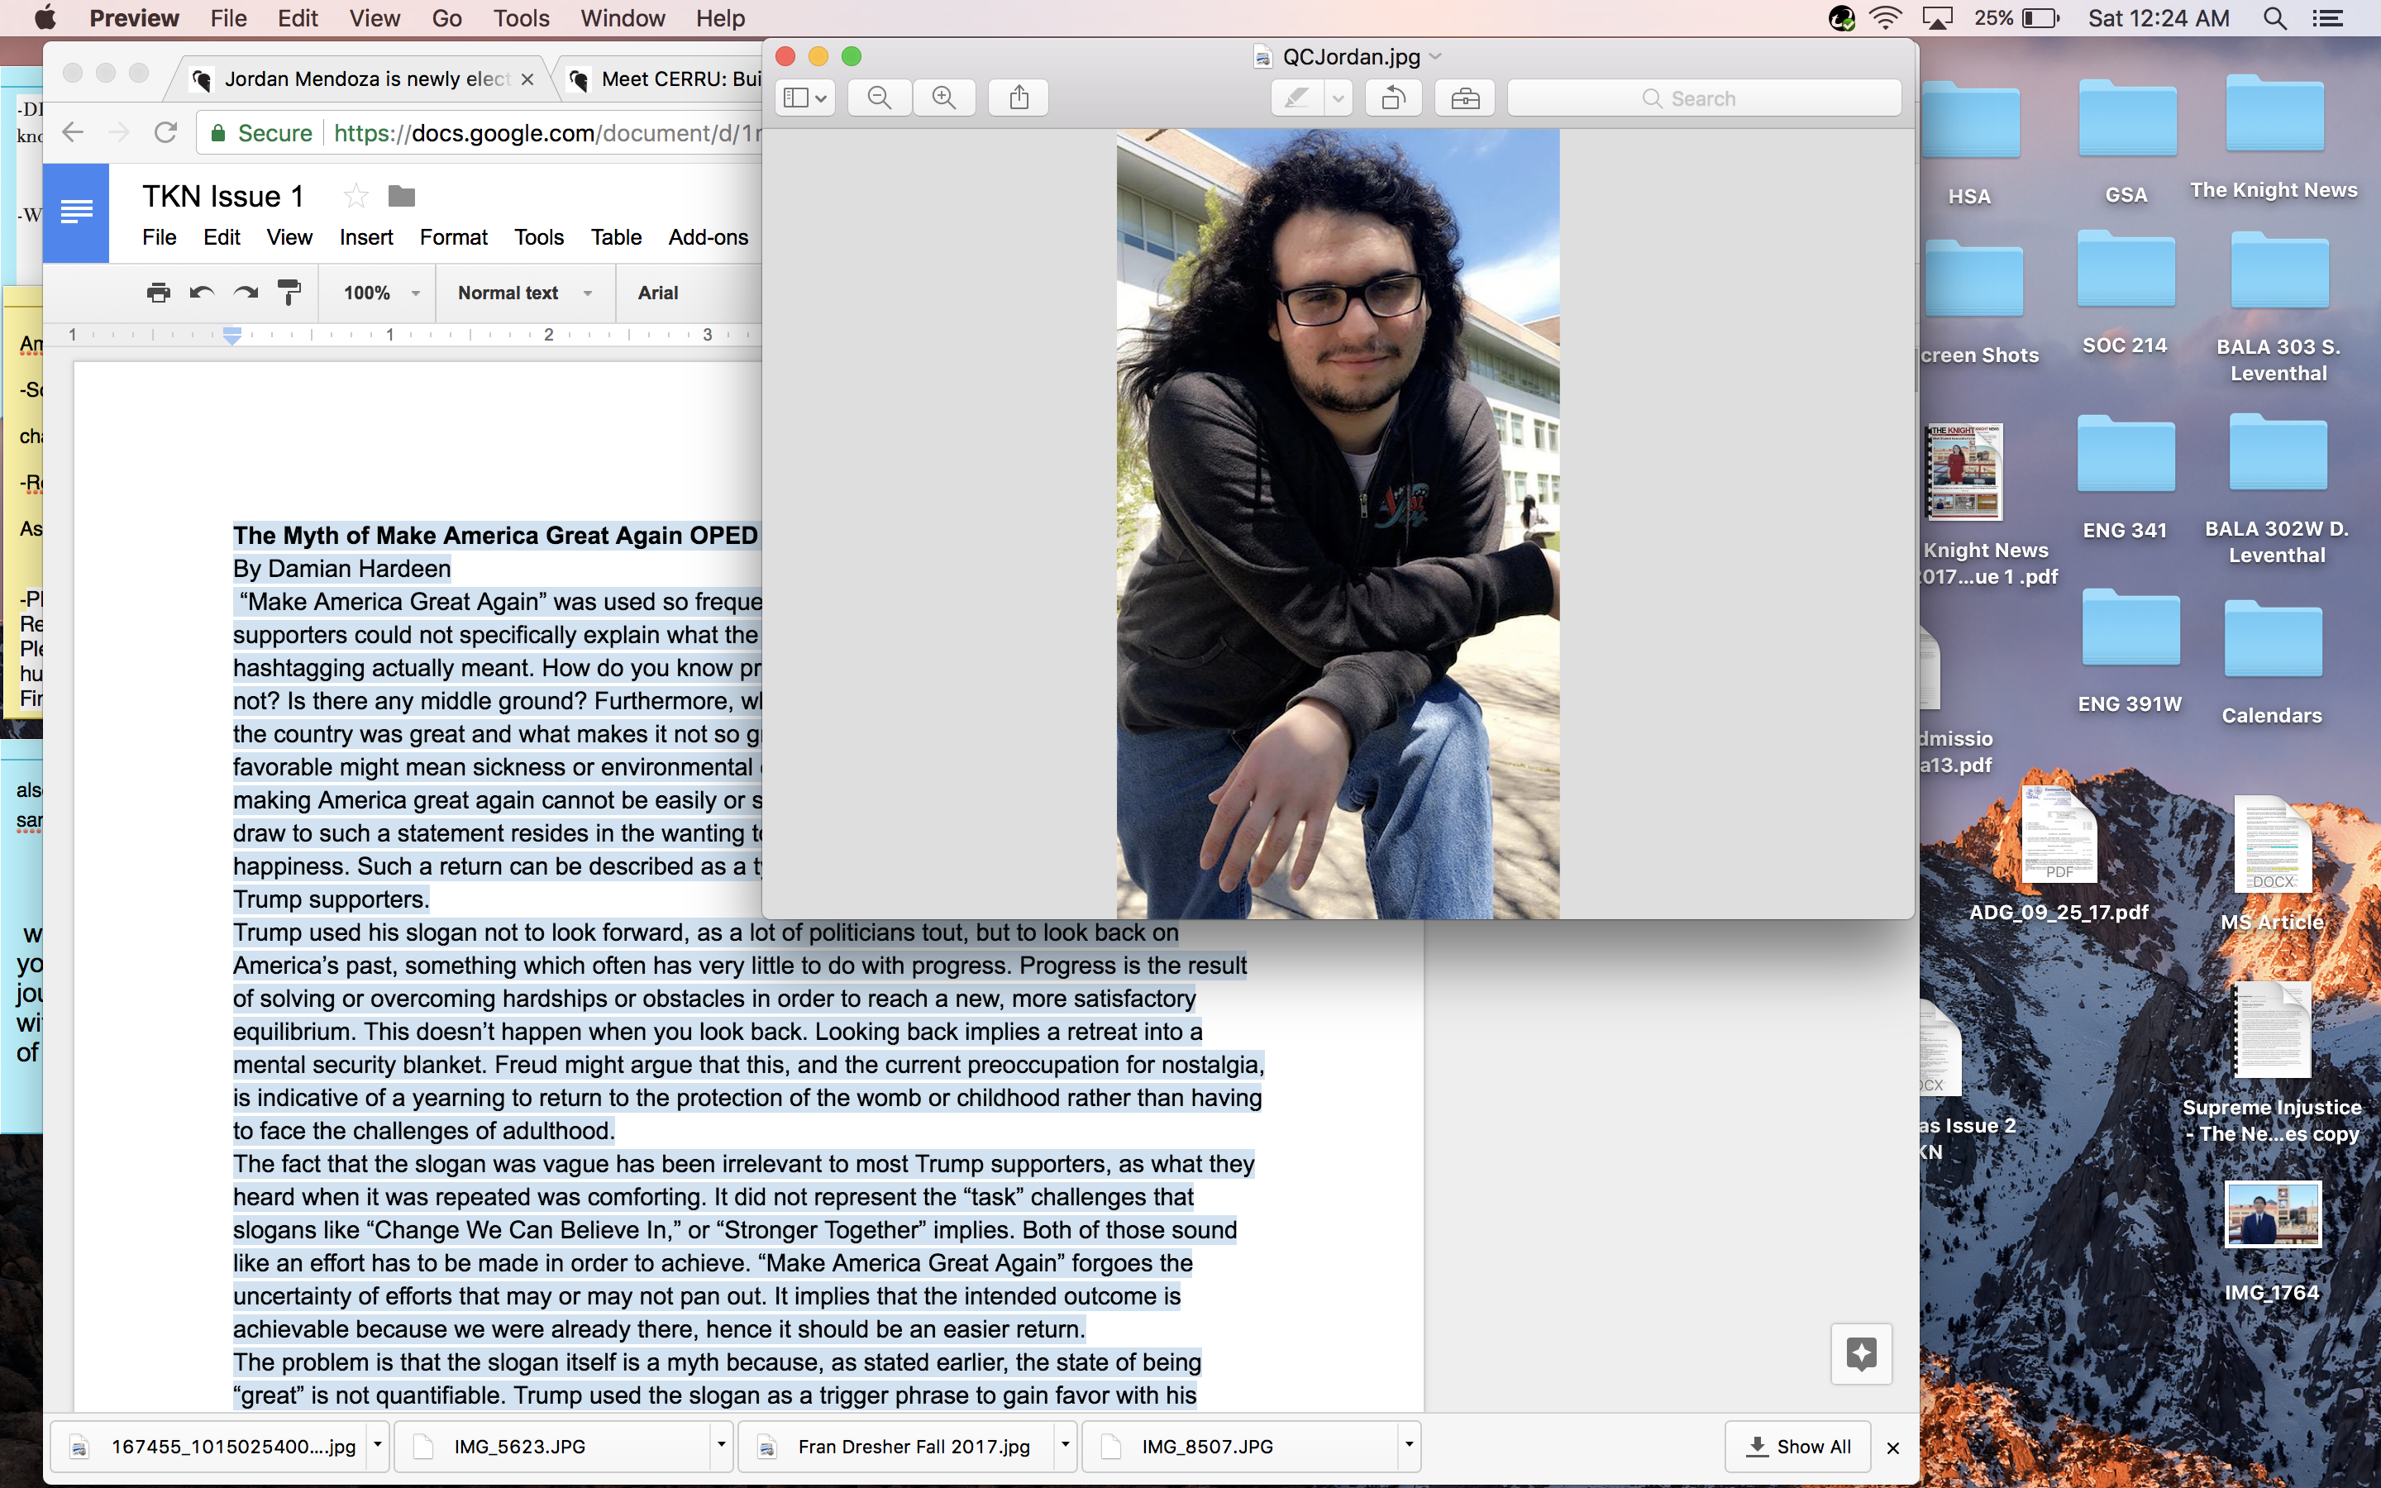Viewport: 2381px width, 1488px height.
Task: Open the Tools menu in Preview menu bar
Action: [x=521, y=19]
